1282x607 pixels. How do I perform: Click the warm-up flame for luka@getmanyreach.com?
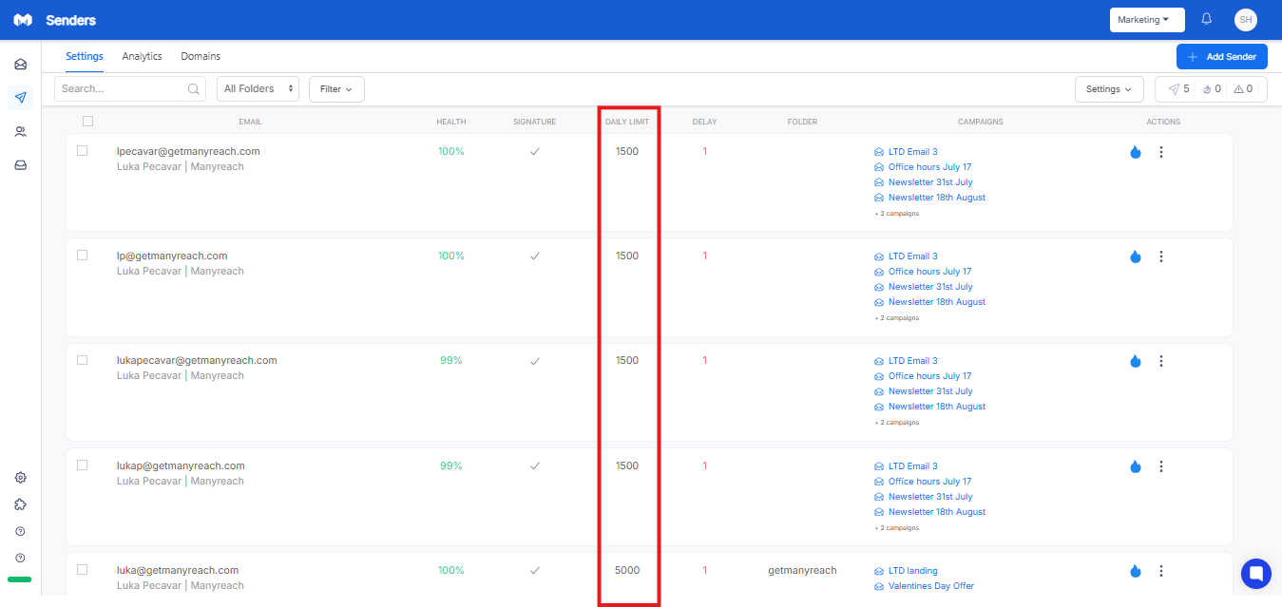[1135, 571]
